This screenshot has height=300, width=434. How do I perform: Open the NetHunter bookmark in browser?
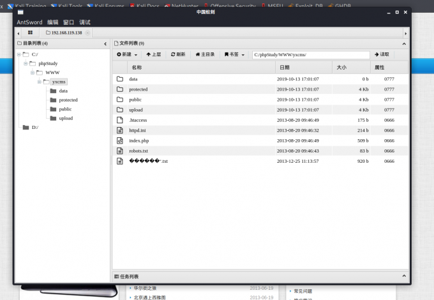click(x=181, y=6)
